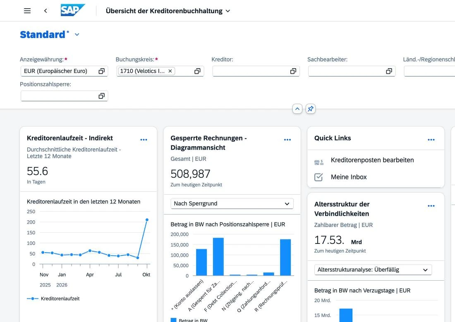Click the 508,987 KPI value
The width and height of the screenshot is (455, 322).
click(x=190, y=174)
